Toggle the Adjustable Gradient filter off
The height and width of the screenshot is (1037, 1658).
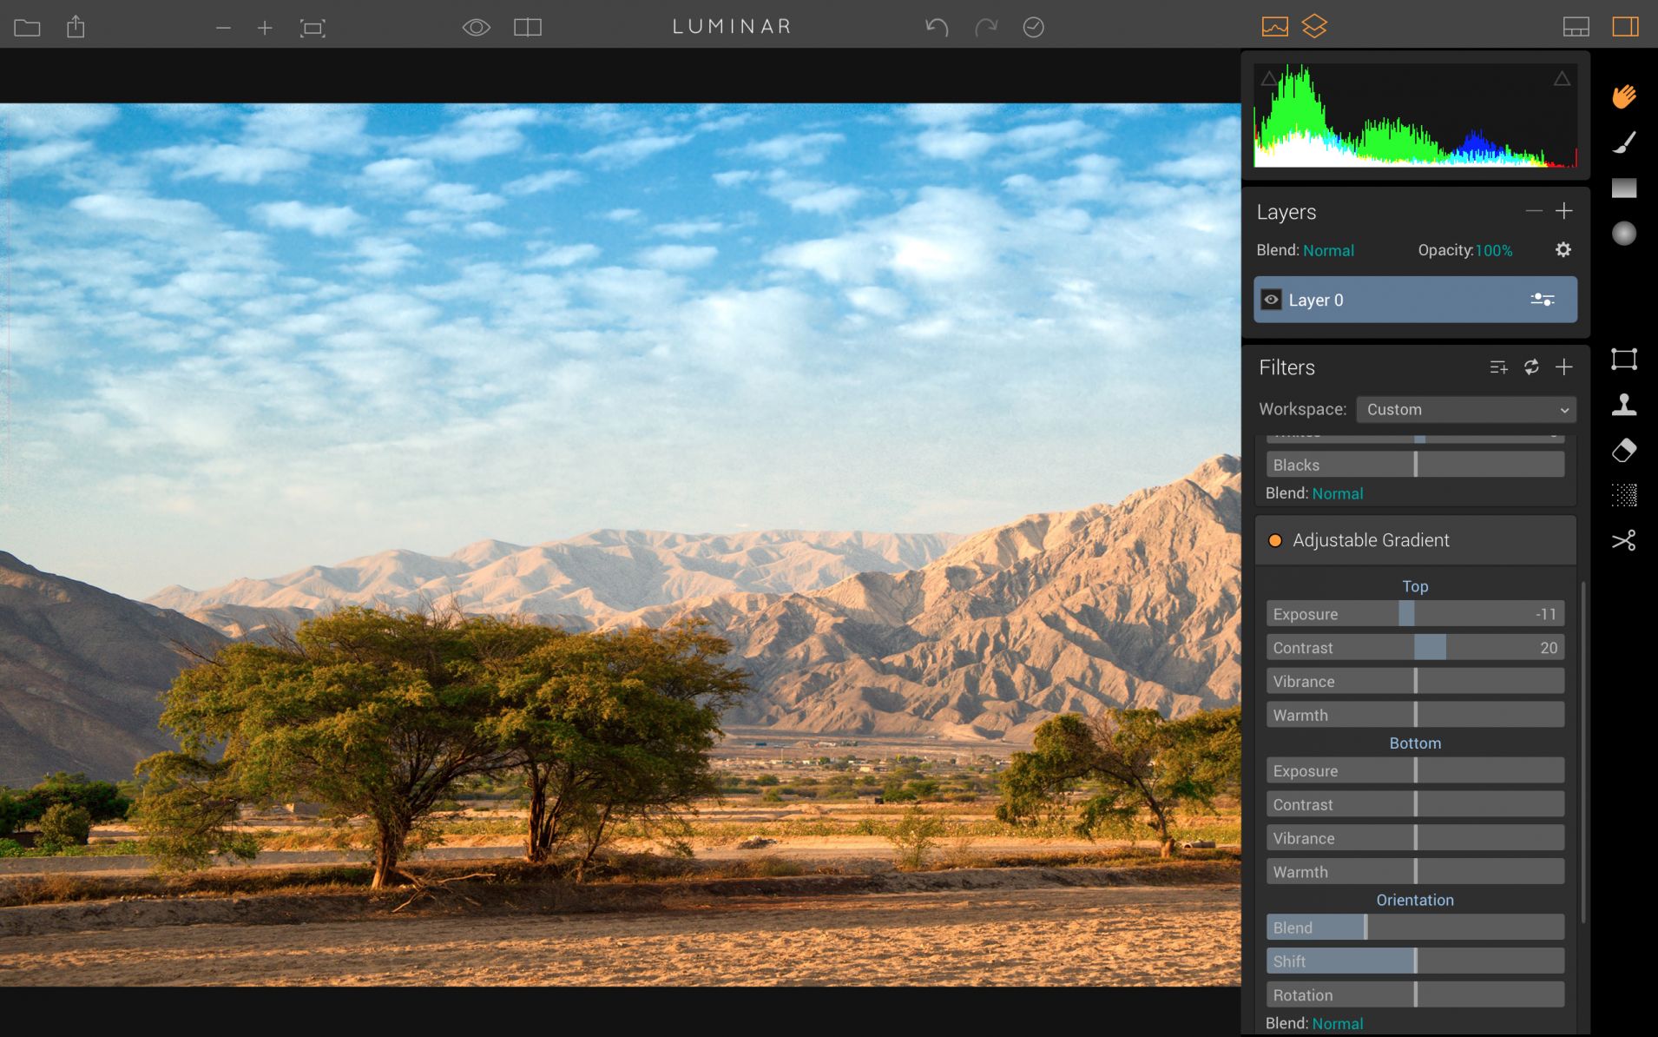(1275, 540)
